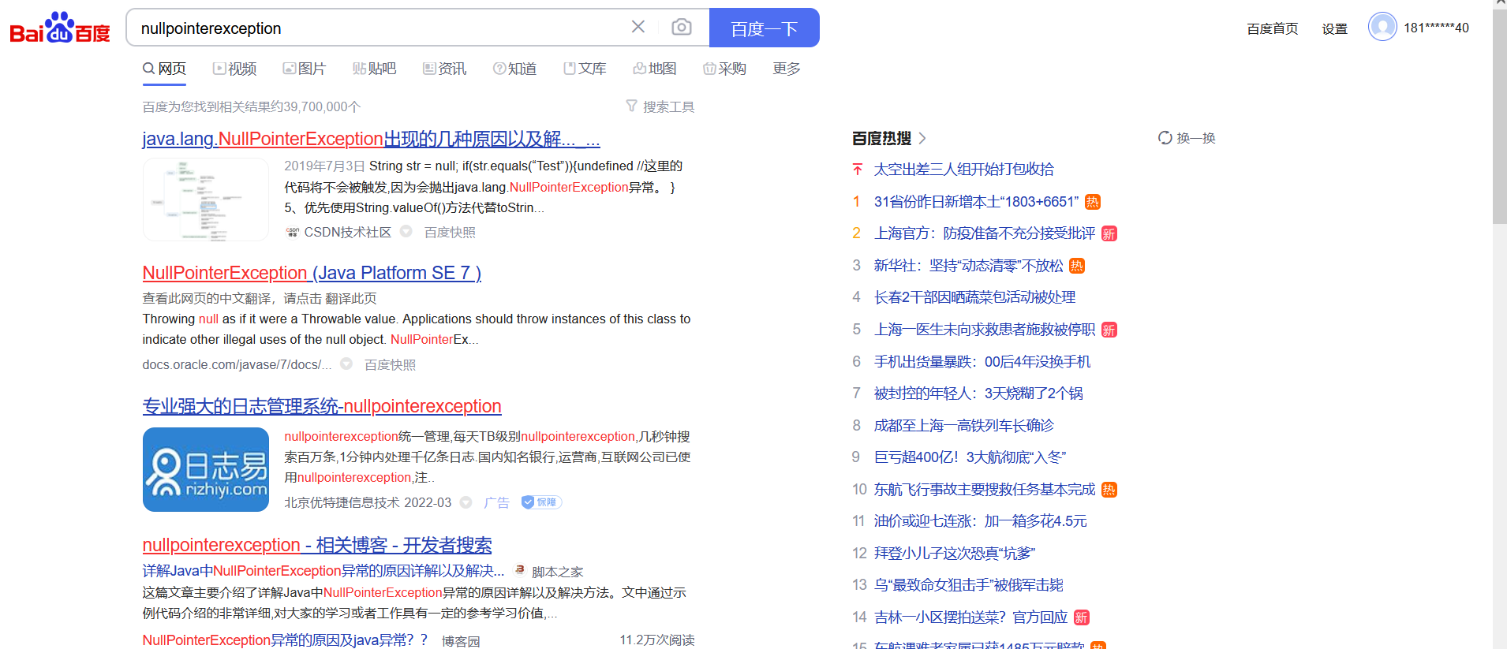Open docs.oracle.com source link

(237, 364)
